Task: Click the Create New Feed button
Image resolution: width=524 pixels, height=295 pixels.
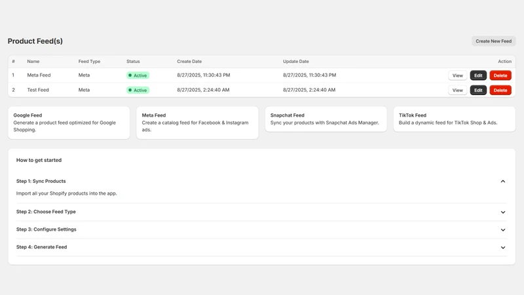Action: click(x=493, y=41)
